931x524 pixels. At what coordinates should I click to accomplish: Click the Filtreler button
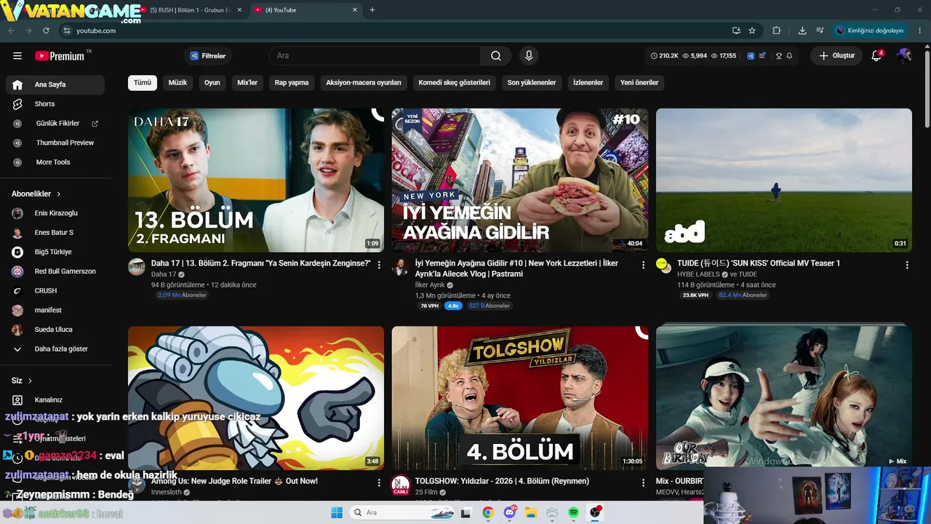208,56
